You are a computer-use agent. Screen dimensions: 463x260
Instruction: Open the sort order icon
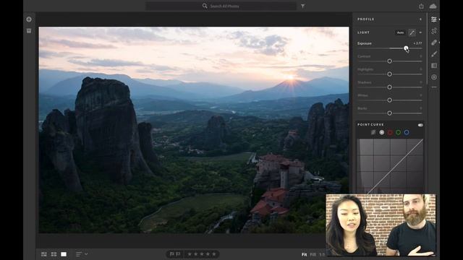(x=79, y=254)
